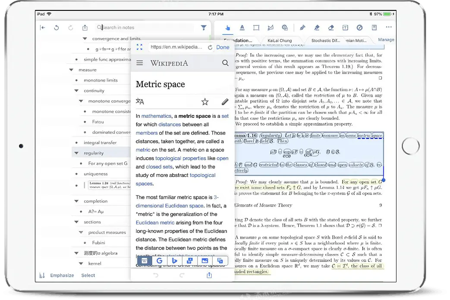Open the compass navigation tool
Screen dimensions: 450x300
coord(359,28)
